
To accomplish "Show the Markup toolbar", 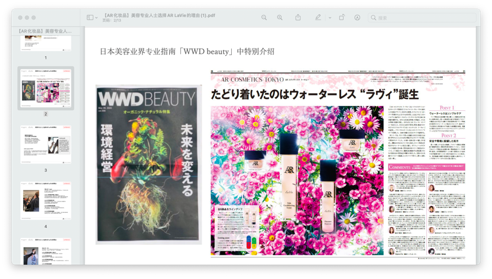I will pyautogui.click(x=357, y=18).
